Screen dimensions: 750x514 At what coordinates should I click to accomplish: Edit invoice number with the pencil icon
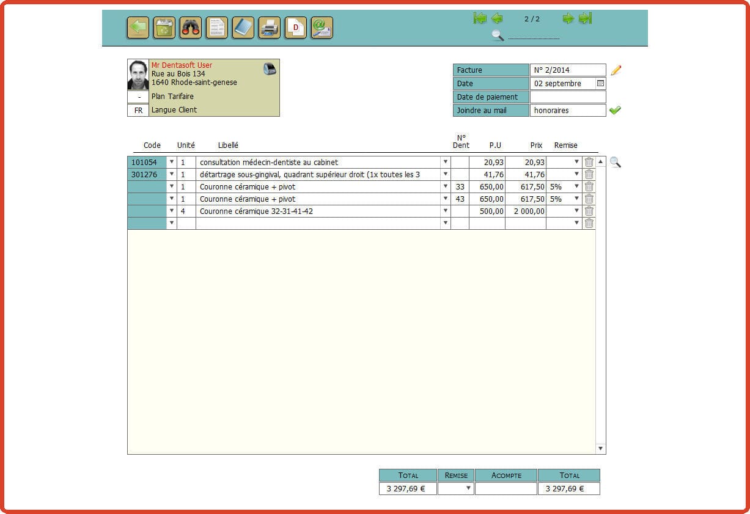pos(616,70)
